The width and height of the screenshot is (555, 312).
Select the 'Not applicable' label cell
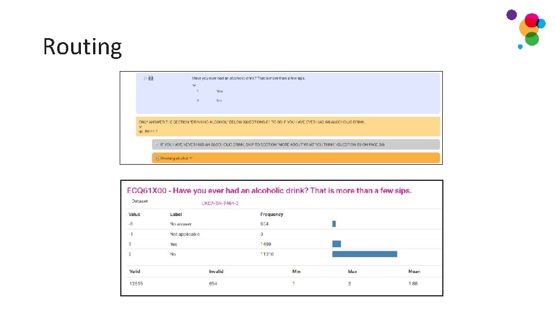coord(185,234)
